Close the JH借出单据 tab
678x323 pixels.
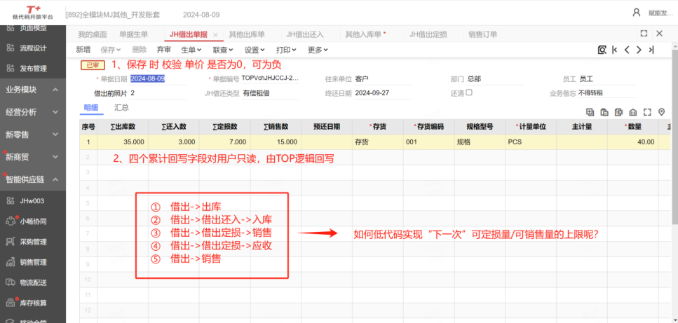coord(215,34)
